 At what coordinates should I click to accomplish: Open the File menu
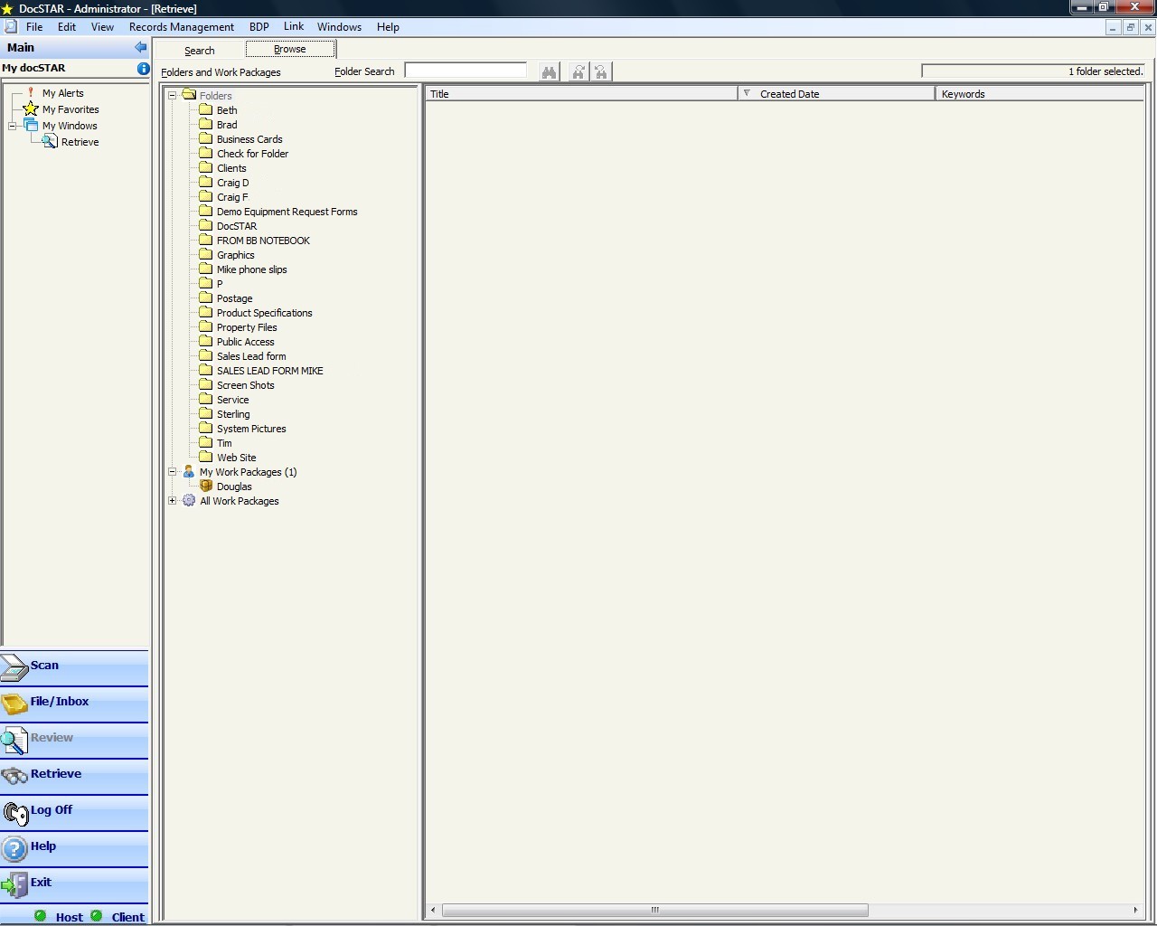[34, 27]
